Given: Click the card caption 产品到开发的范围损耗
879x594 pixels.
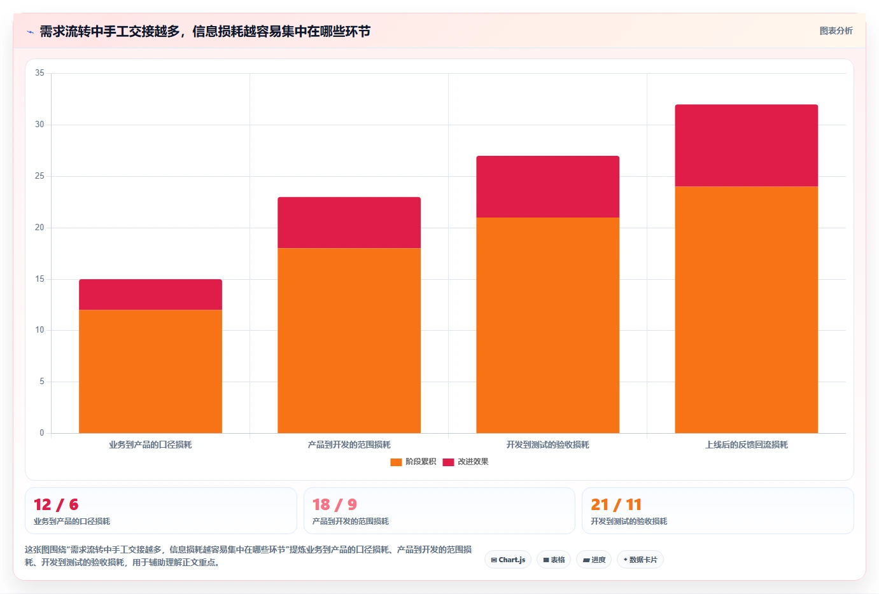Looking at the screenshot, I should coord(350,521).
